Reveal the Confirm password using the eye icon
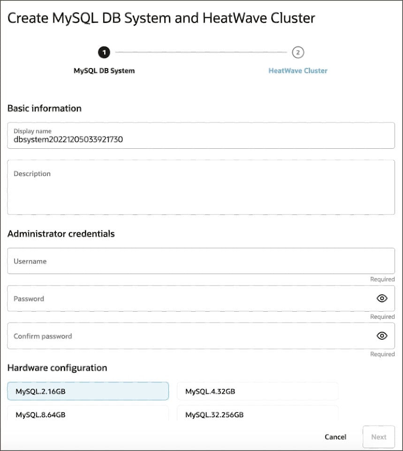Screen dimensions: 403x451 pos(381,336)
